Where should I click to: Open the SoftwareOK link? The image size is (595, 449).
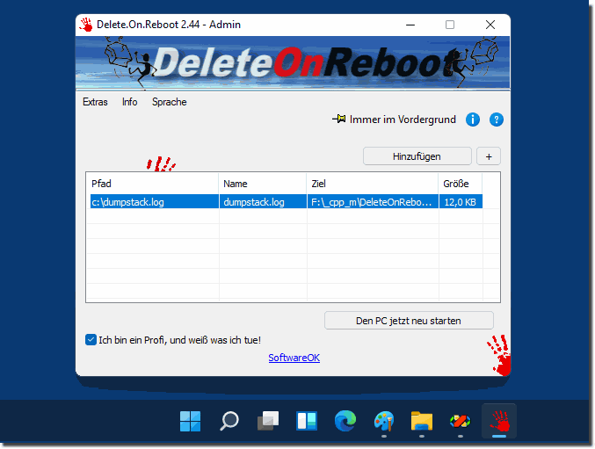tap(294, 358)
